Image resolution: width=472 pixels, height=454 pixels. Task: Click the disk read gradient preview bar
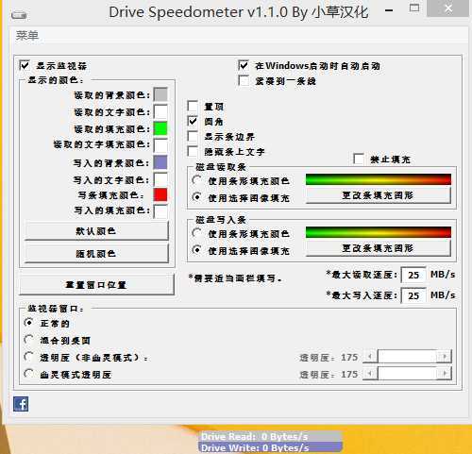[x=379, y=179]
